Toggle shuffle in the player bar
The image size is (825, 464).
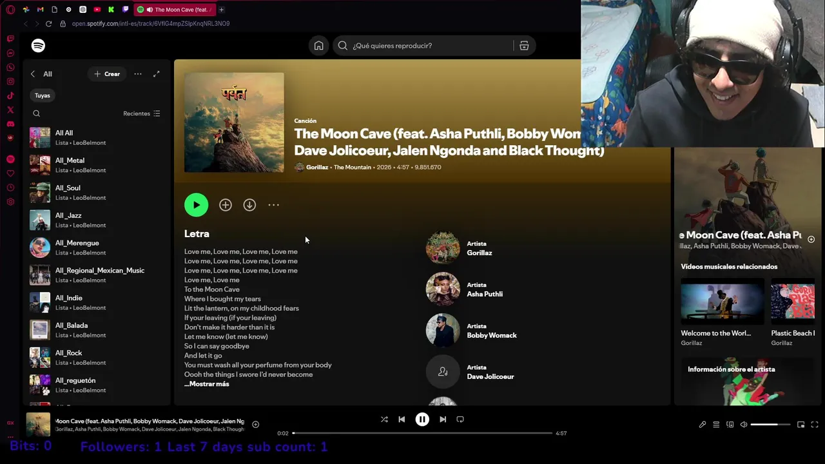pyautogui.click(x=384, y=420)
